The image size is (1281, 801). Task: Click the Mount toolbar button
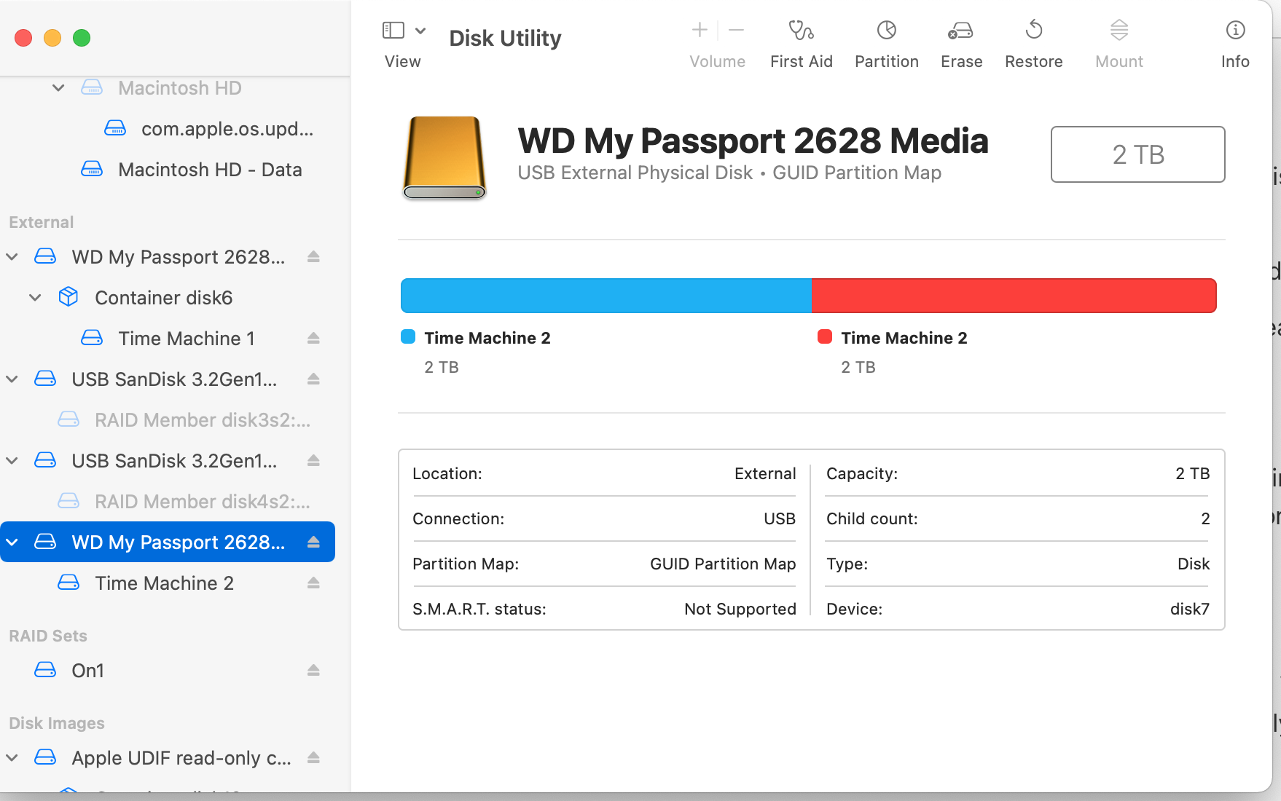1119,44
